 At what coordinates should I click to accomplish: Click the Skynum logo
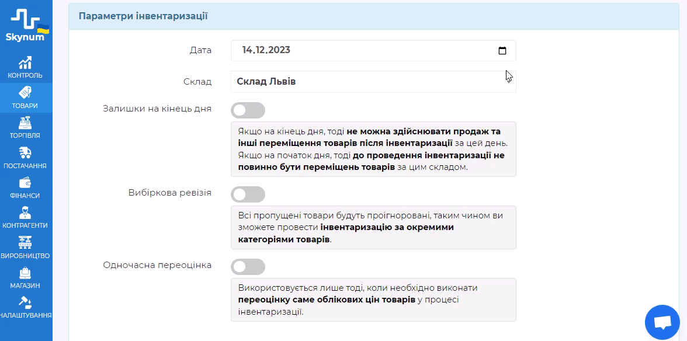[26, 25]
